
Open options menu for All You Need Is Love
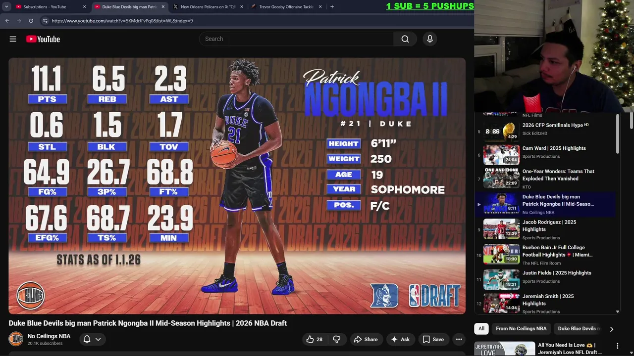click(618, 346)
